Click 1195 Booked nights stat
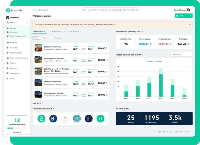Image resolution: width=200 pixels, height=145 pixels. (x=152, y=119)
